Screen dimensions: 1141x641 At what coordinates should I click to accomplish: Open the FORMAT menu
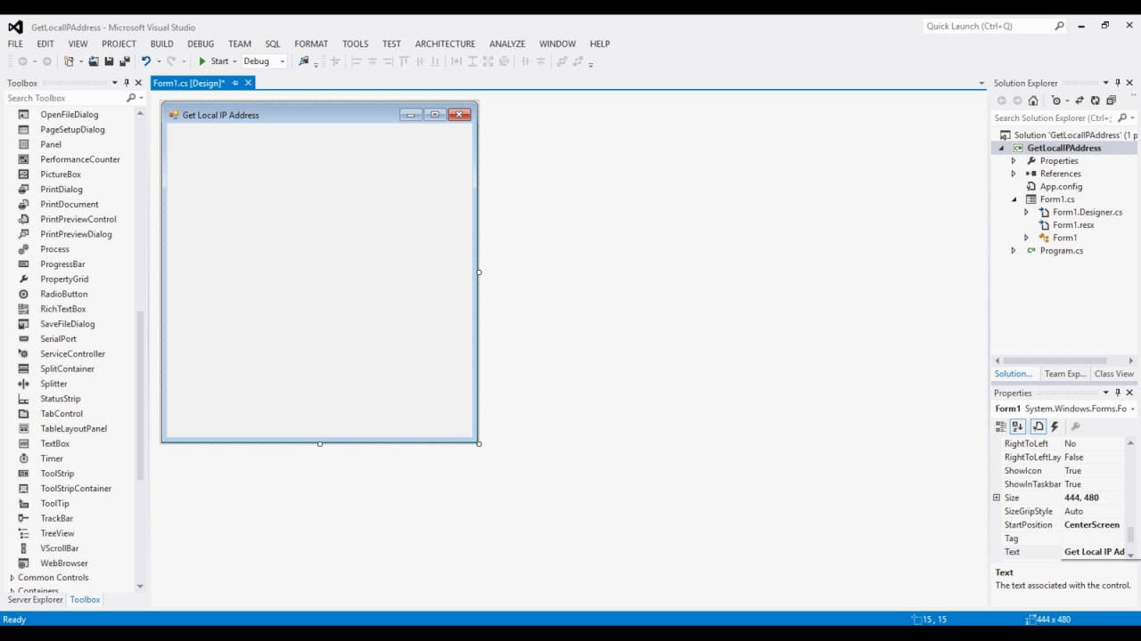click(311, 44)
